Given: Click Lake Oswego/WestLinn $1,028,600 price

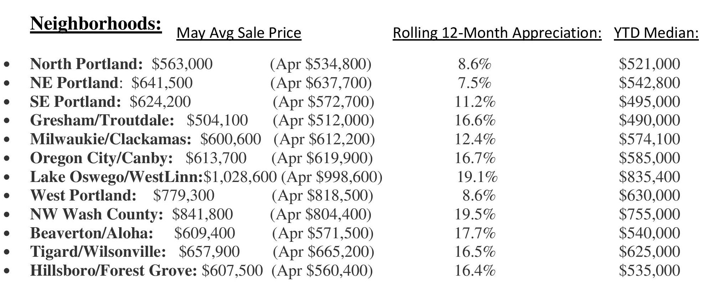Looking at the screenshot, I should 240,177.
